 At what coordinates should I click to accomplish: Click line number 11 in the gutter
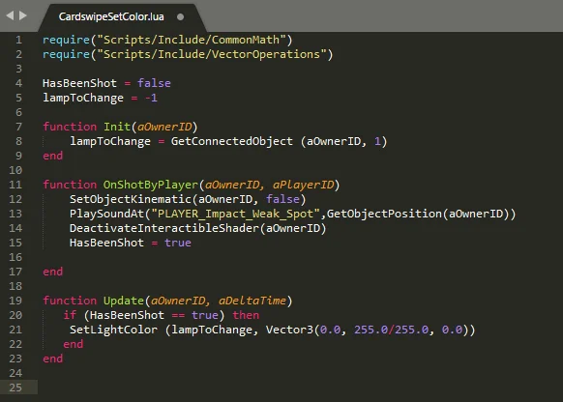click(15, 185)
